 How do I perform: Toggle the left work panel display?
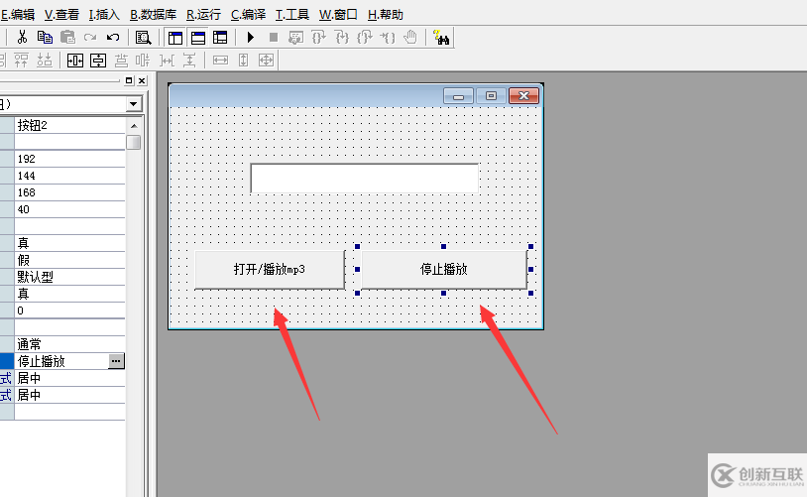click(175, 38)
